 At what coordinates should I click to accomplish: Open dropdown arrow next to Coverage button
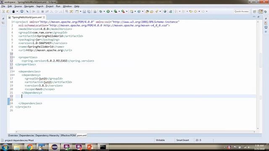(x=119, y=11)
